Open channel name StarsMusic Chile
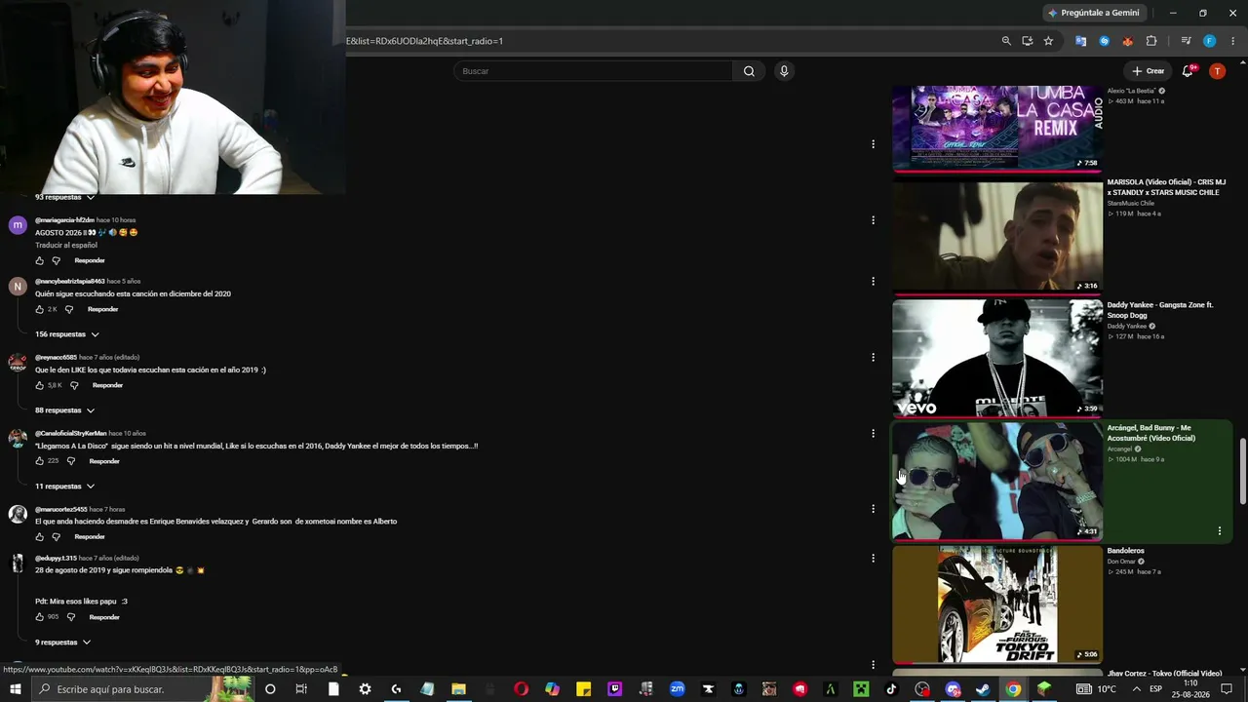This screenshot has width=1248, height=702. (1130, 204)
